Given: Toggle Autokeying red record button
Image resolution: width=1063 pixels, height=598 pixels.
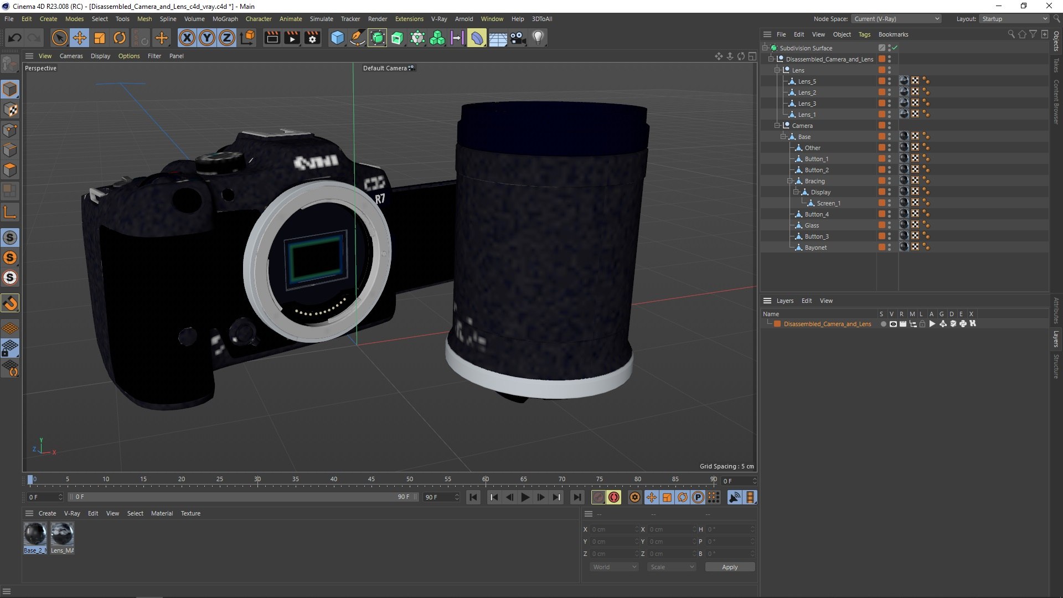Looking at the screenshot, I should pos(614,497).
